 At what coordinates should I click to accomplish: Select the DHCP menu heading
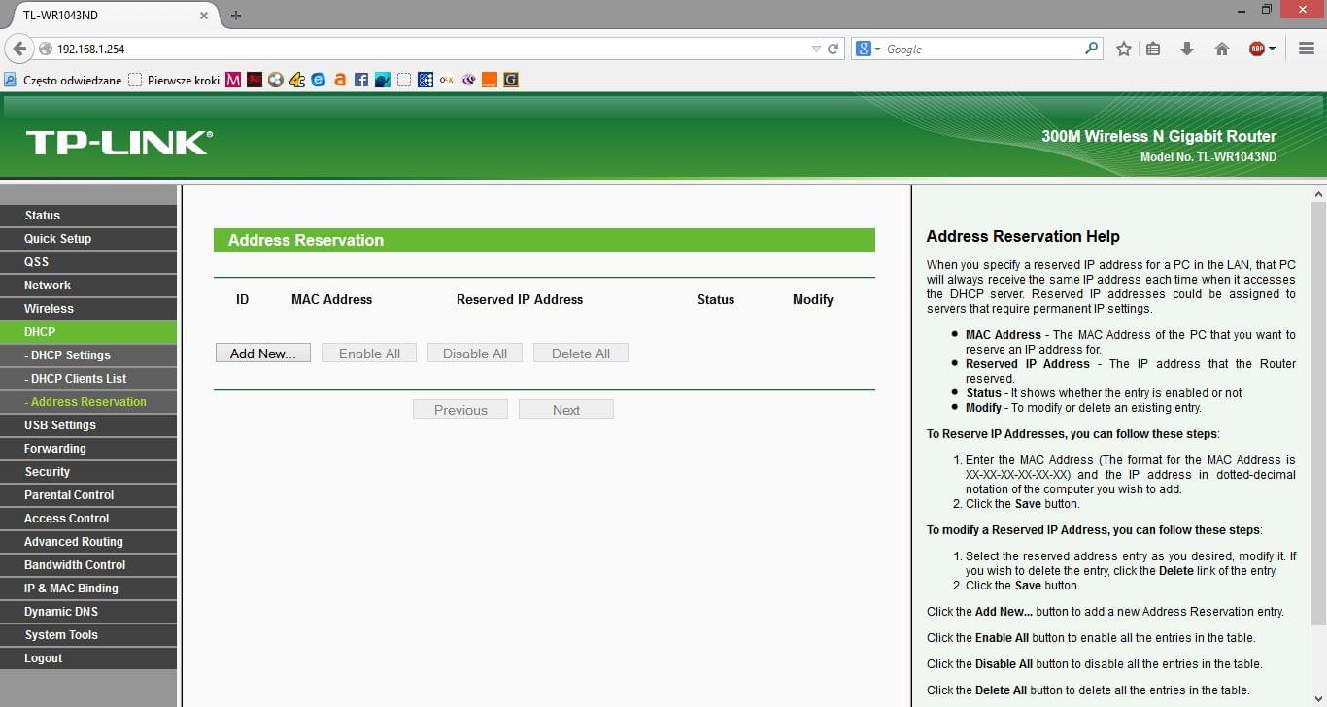tap(88, 332)
